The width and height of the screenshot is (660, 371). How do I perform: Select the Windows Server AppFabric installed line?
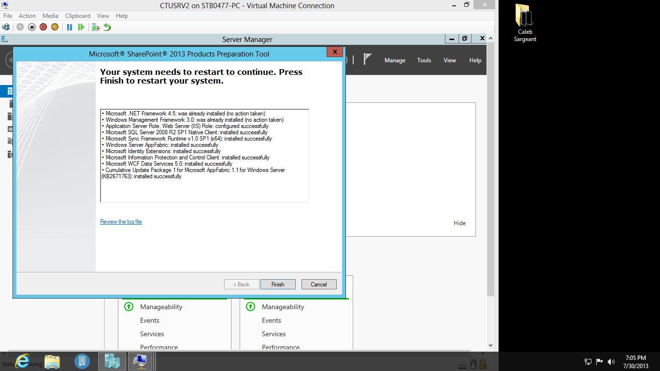[160, 145]
